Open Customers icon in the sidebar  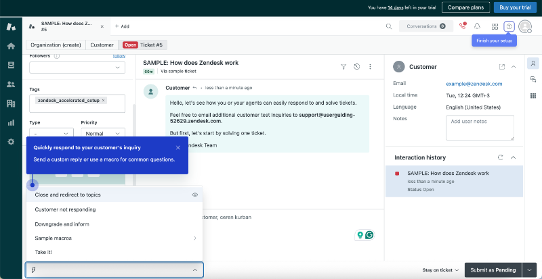[x=11, y=84]
